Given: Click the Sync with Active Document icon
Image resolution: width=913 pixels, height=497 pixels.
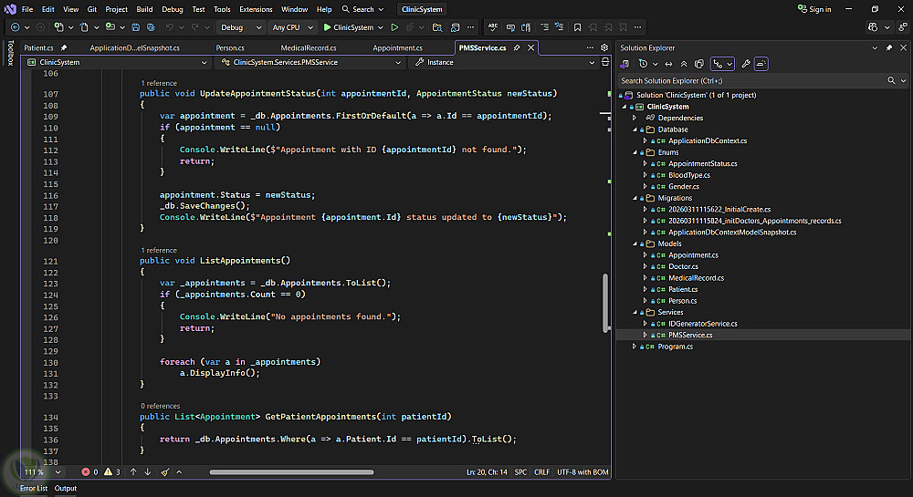Looking at the screenshot, I should point(668,64).
